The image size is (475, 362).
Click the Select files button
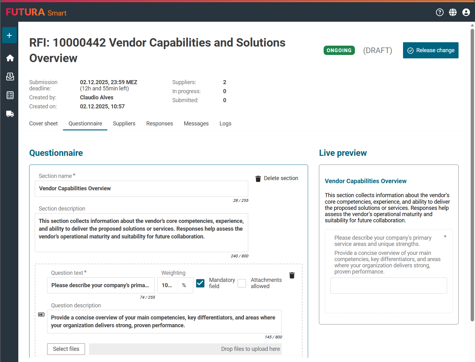[66, 349]
